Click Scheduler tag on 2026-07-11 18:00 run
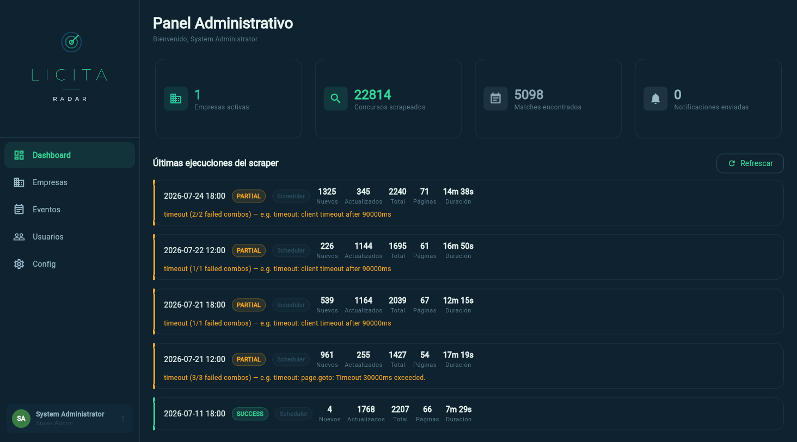This screenshot has width=797, height=442. coord(293,414)
